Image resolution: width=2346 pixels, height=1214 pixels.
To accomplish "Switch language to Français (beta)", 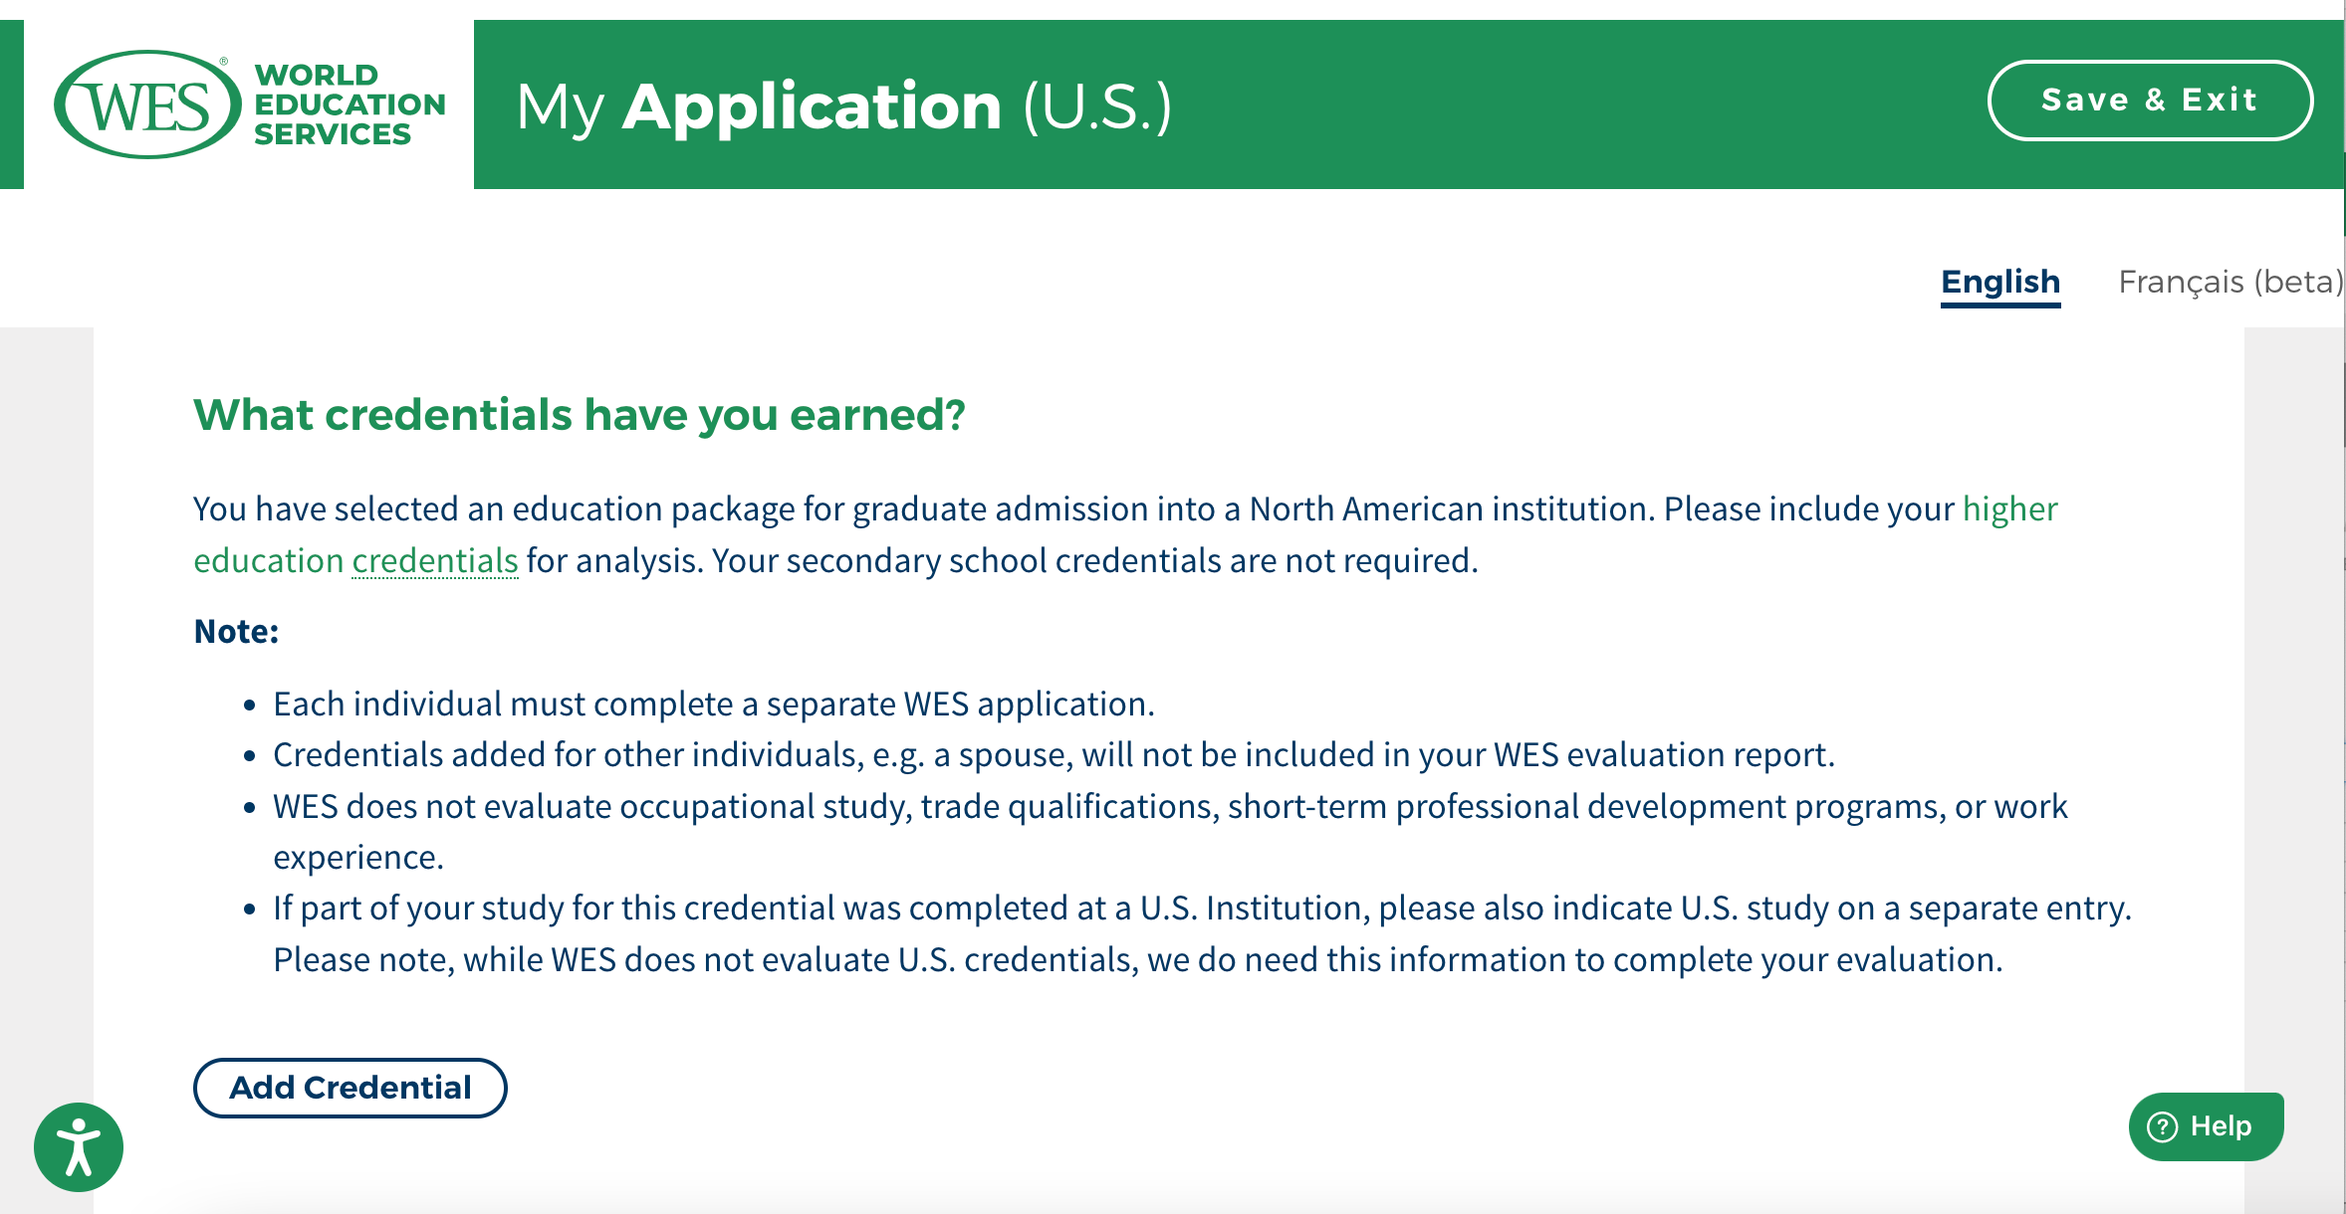I will [2229, 282].
